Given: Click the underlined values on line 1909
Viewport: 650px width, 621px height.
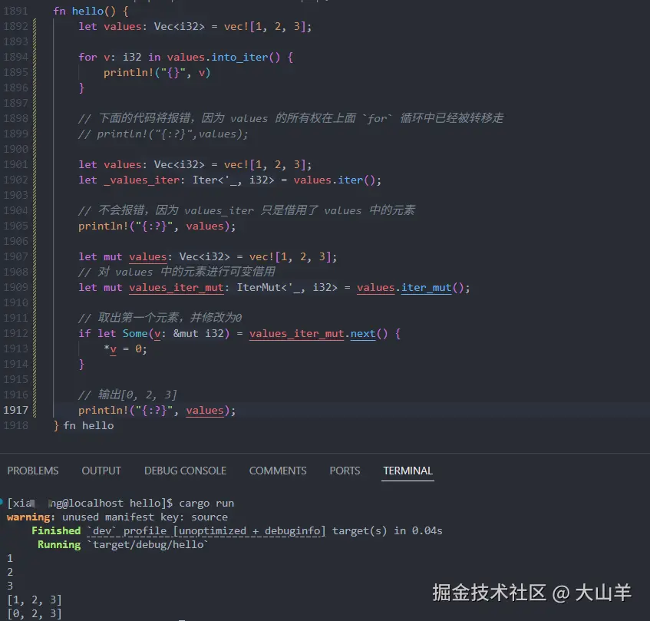Looking at the screenshot, I should click(375, 287).
